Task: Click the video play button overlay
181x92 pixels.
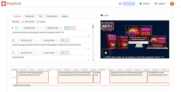Action: [x=106, y=53]
